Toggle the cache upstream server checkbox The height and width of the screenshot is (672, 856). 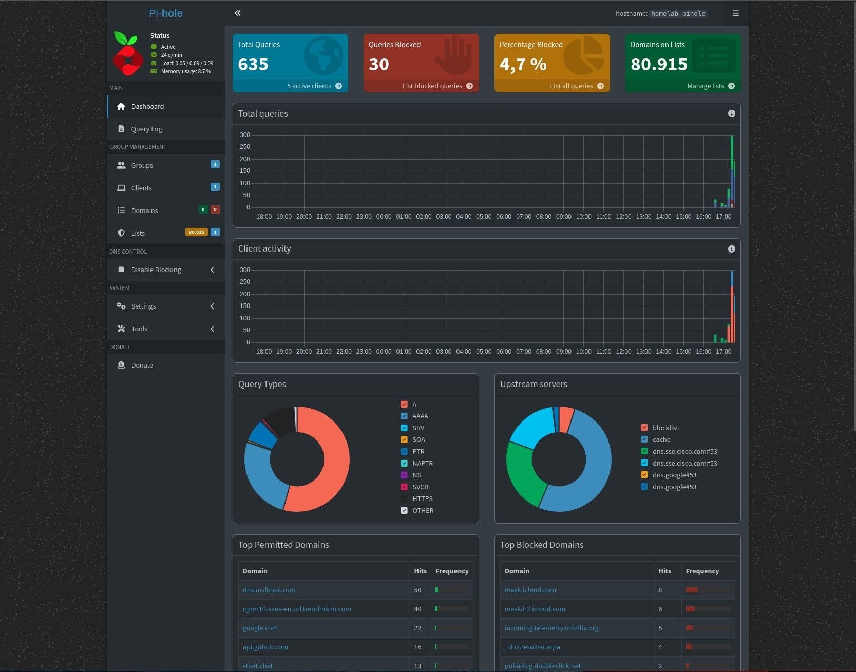coord(644,439)
